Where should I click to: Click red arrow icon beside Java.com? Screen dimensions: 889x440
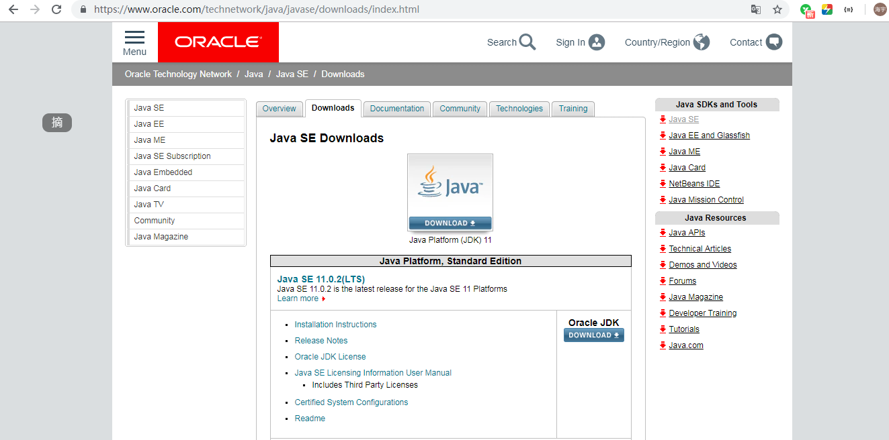click(663, 345)
